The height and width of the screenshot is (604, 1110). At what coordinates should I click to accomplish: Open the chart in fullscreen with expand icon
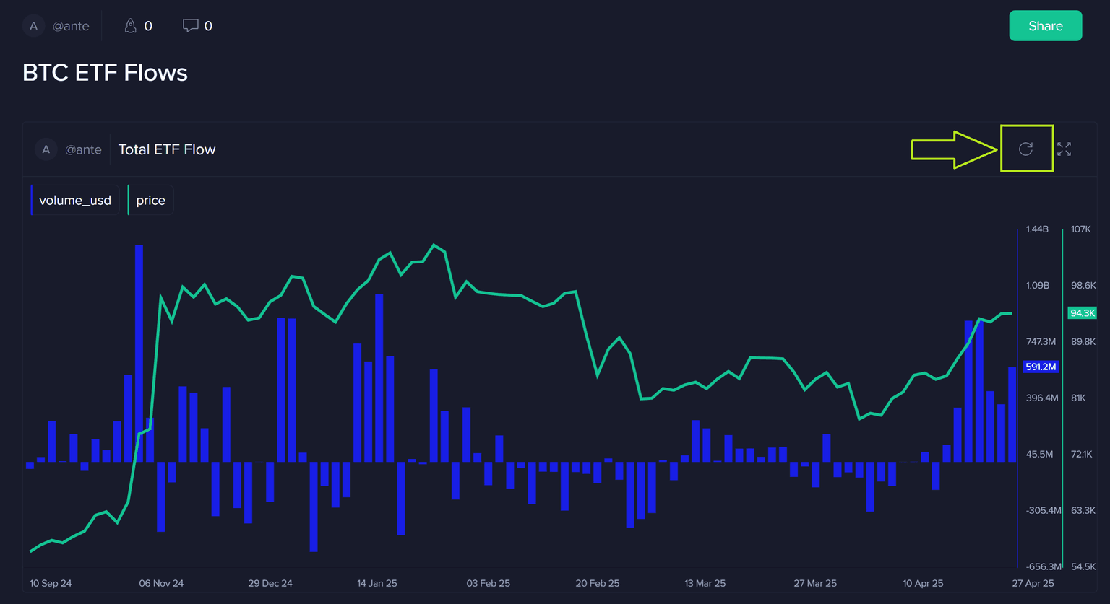[x=1064, y=149]
